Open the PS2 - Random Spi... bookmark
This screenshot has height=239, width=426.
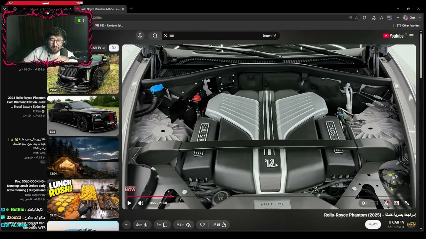tap(109, 26)
